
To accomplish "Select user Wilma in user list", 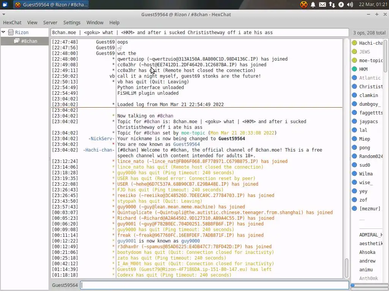I will pyautogui.click(x=366, y=174).
